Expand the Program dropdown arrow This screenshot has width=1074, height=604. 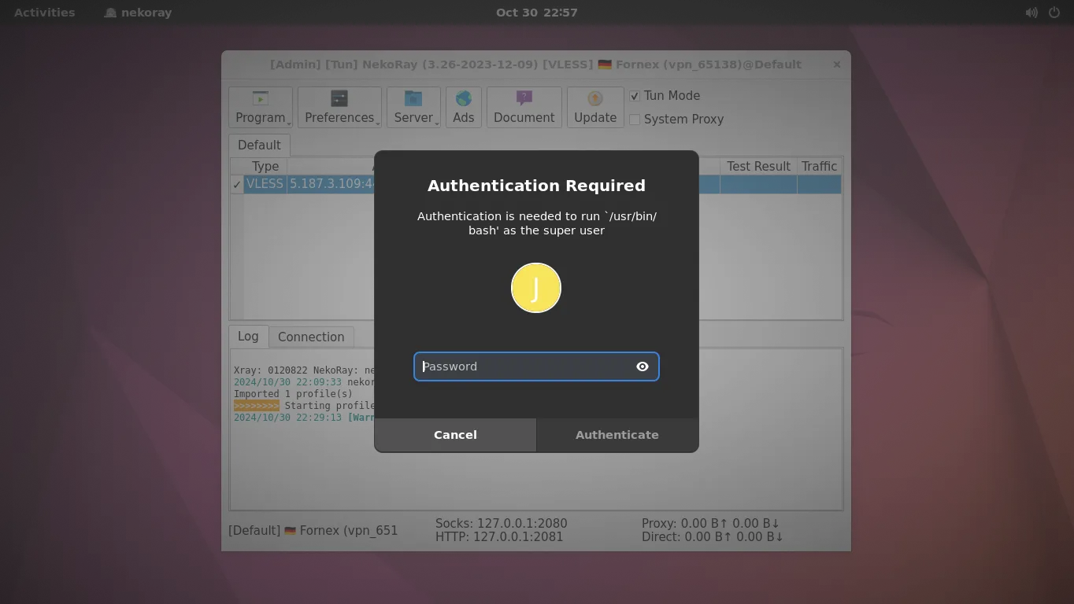click(x=289, y=123)
